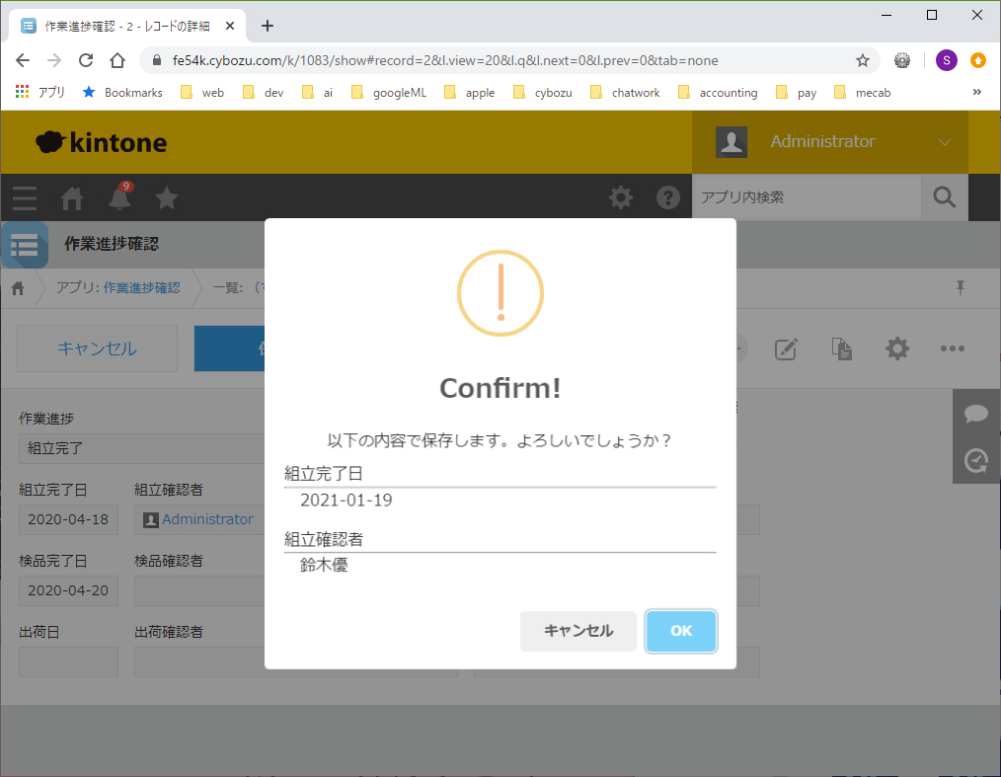The width and height of the screenshot is (1001, 777).
Task: Open the record history clock icon
Action: click(976, 461)
